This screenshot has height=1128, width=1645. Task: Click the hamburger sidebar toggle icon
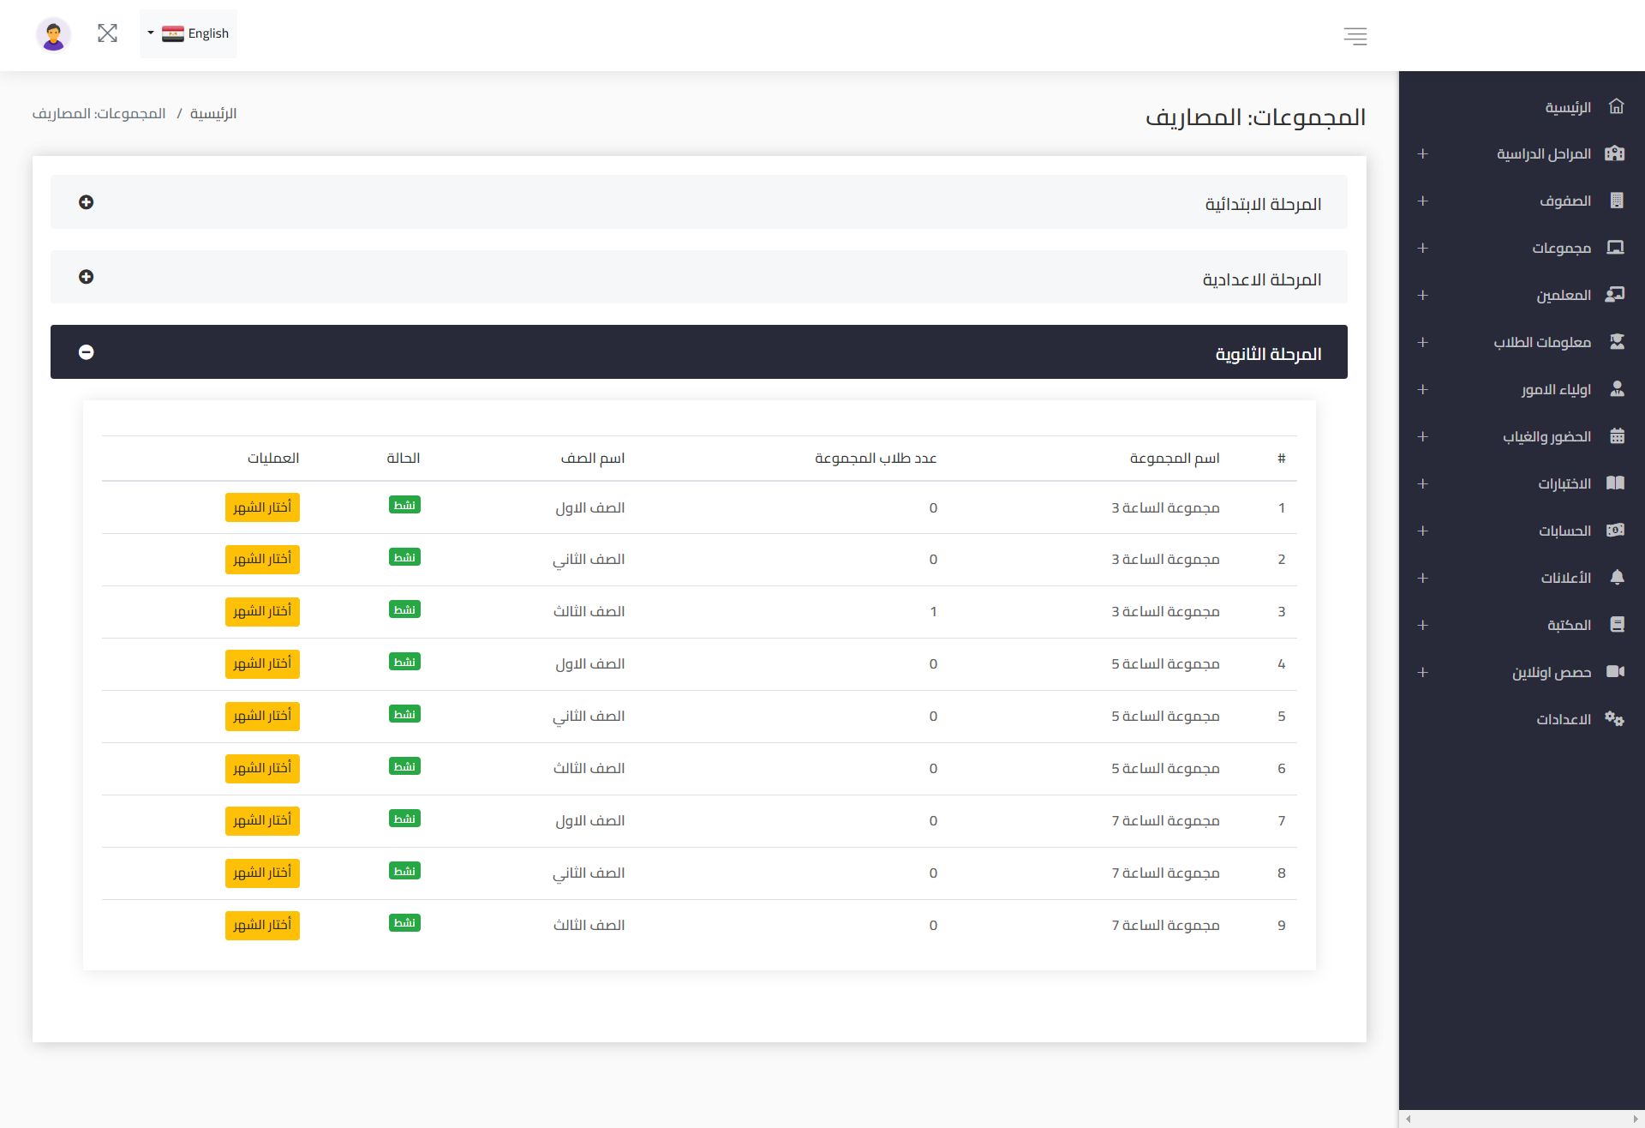[1355, 36]
